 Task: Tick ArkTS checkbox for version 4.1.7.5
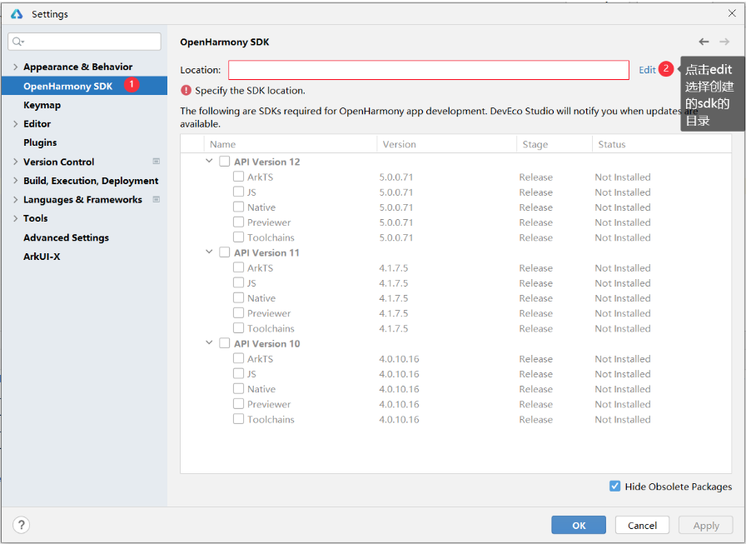238,267
